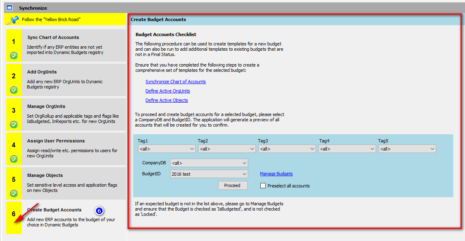Click the Create Budget Accounts panel title
Screen dimensions: 465x241
[158, 19]
